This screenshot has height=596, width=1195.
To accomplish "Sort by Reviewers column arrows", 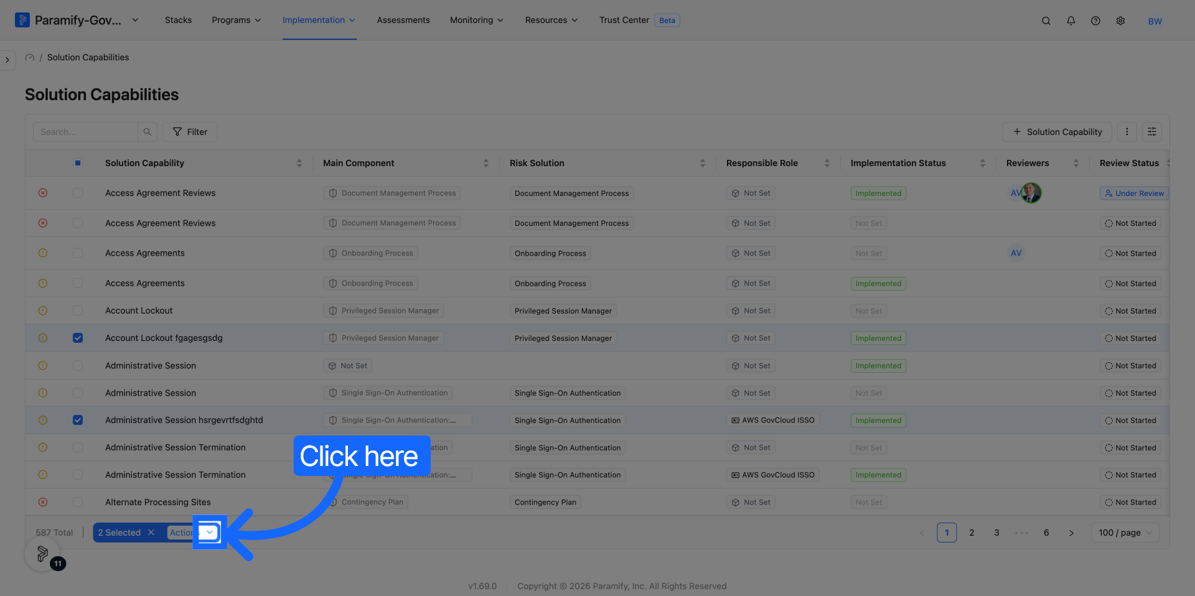I will (x=1076, y=163).
